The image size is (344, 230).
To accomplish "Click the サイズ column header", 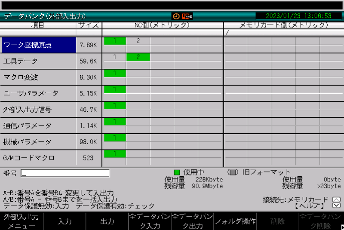I will click(x=89, y=25).
